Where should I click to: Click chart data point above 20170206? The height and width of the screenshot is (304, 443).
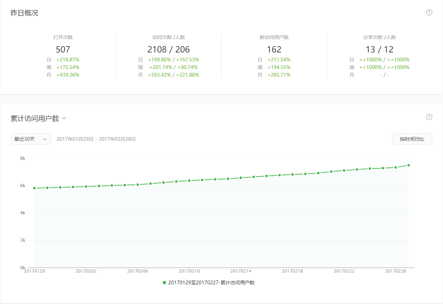point(138,185)
